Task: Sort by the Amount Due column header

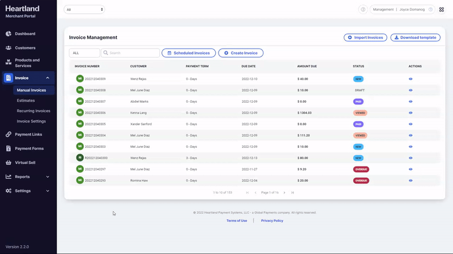Action: point(307,66)
